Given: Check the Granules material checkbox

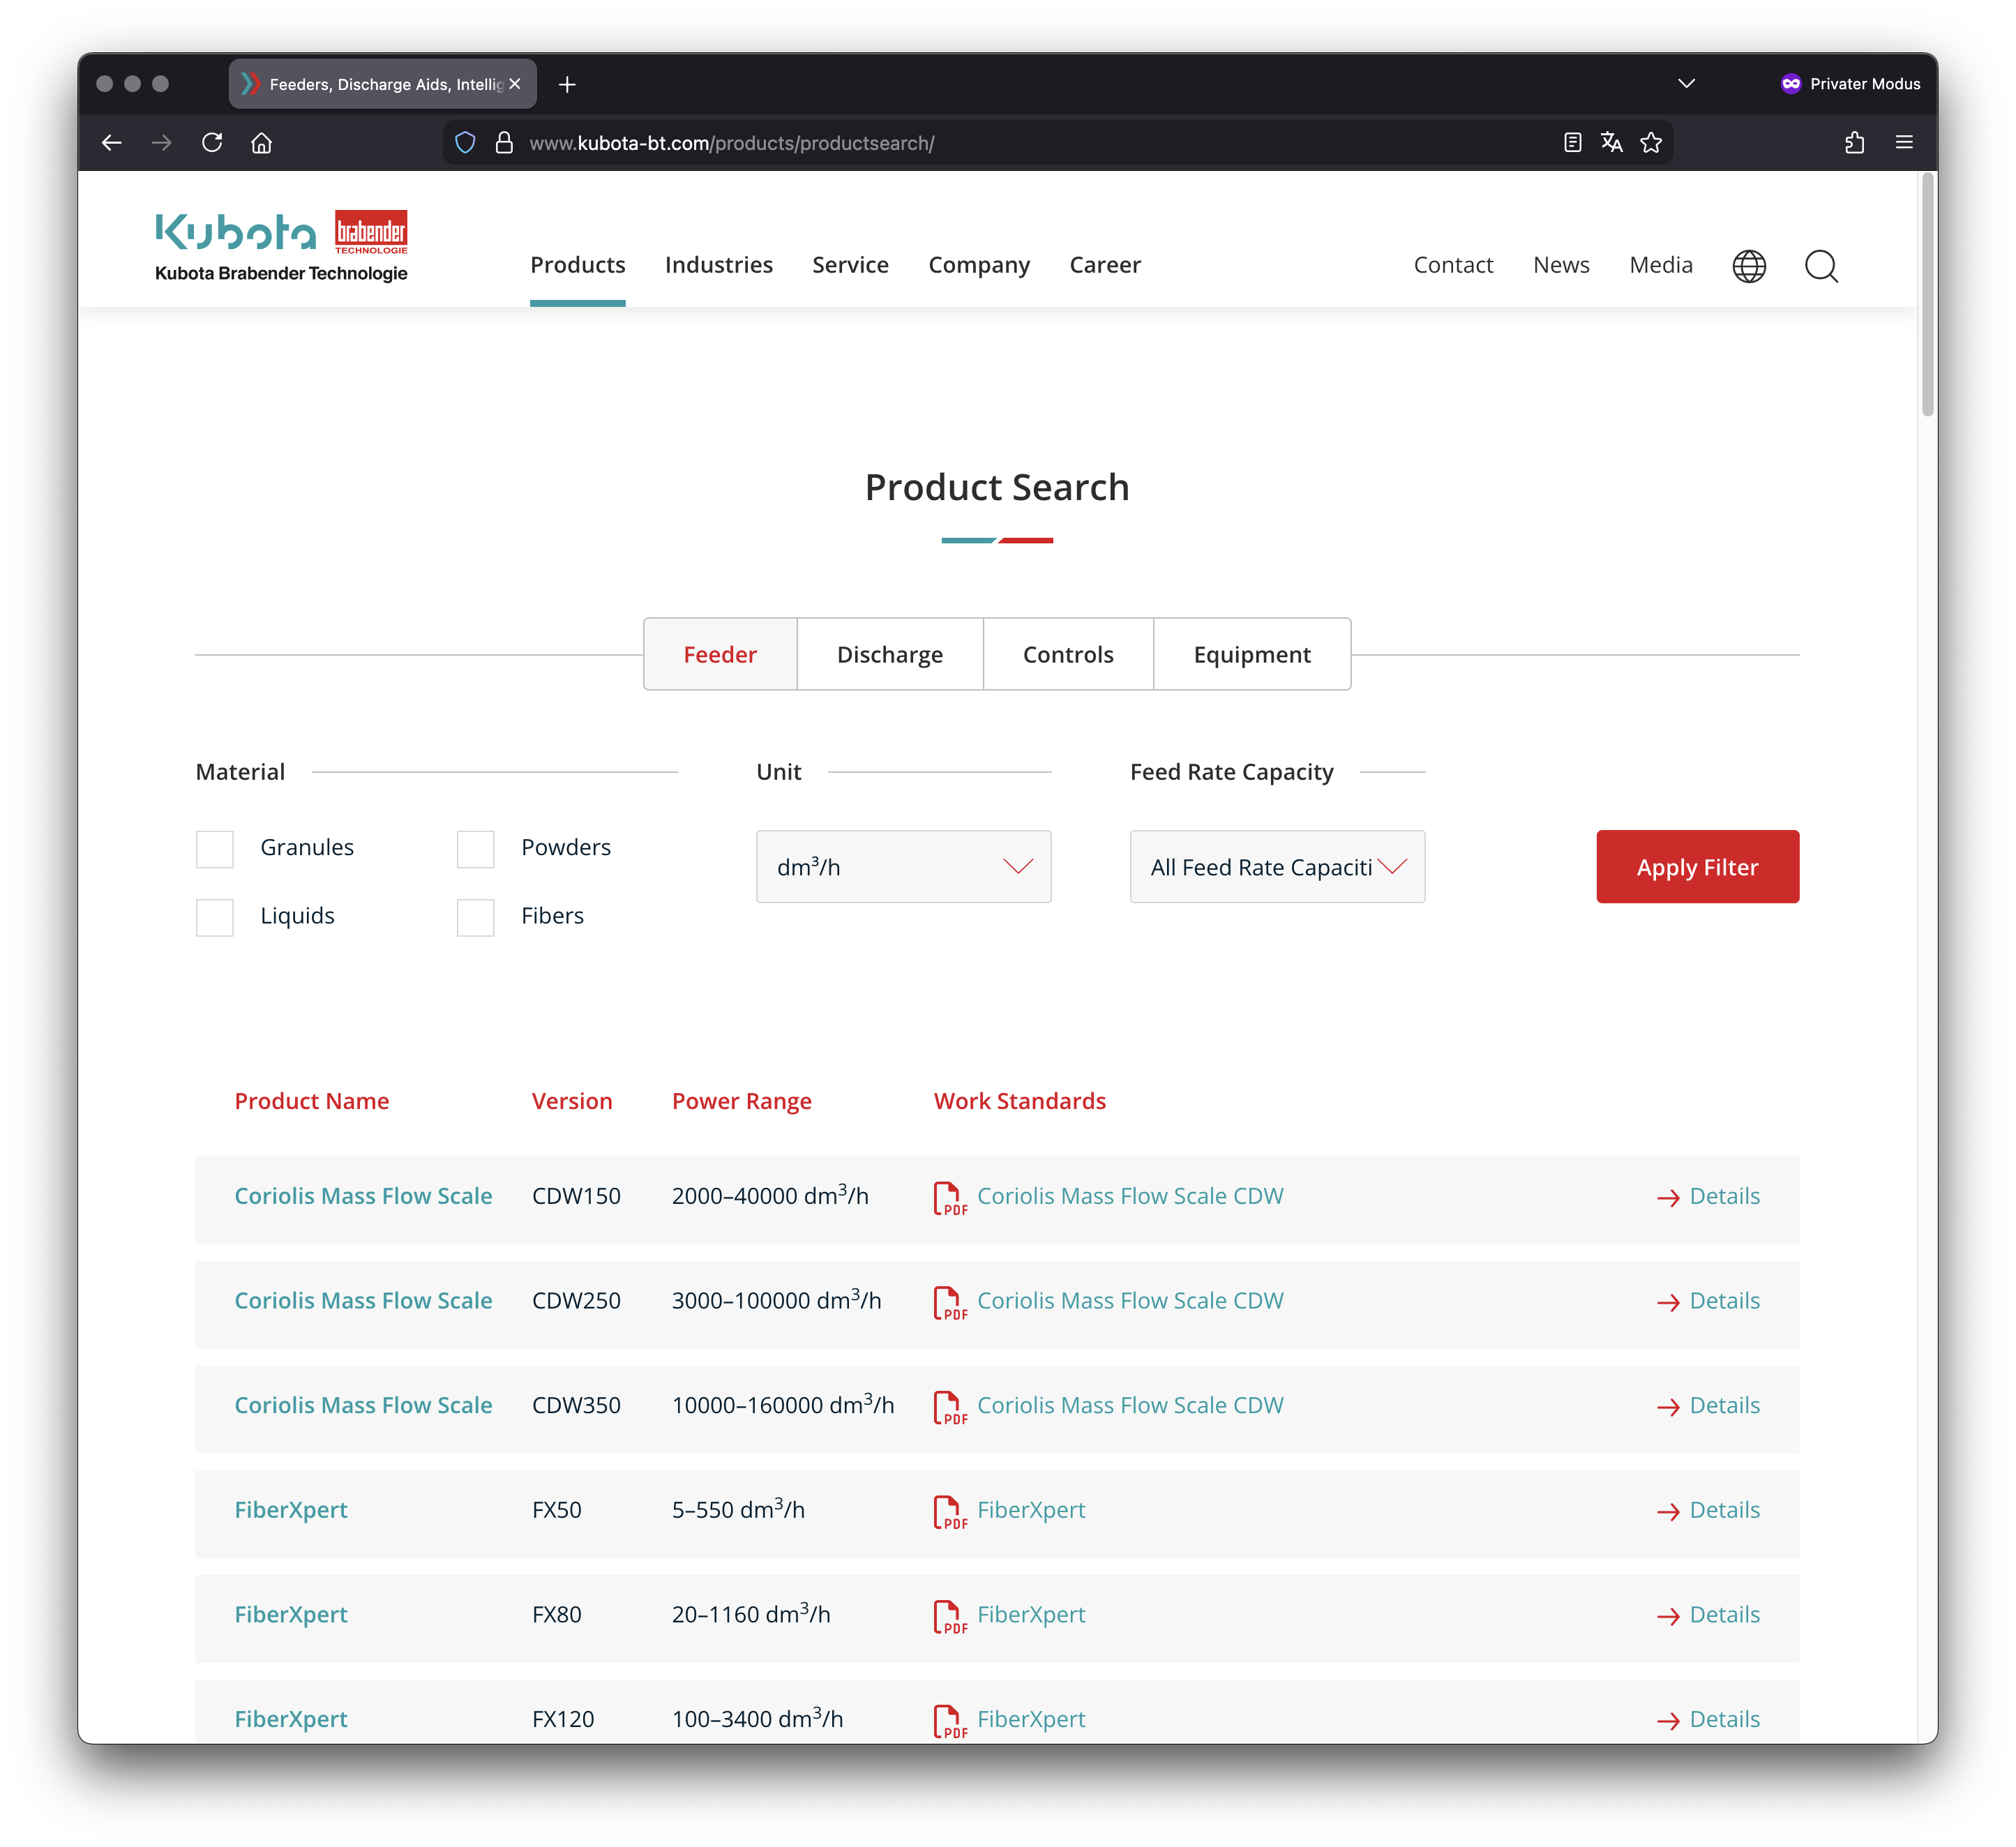Looking at the screenshot, I should point(215,849).
